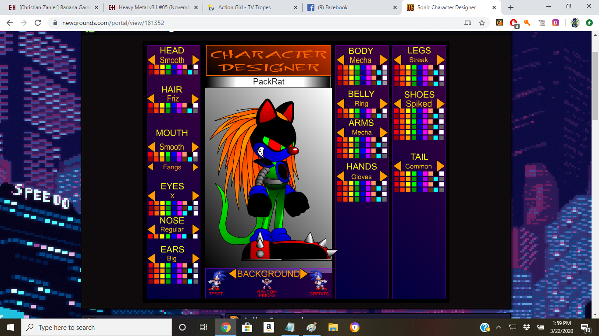
Task: Click the Reset Sonic icon
Action: point(216,281)
